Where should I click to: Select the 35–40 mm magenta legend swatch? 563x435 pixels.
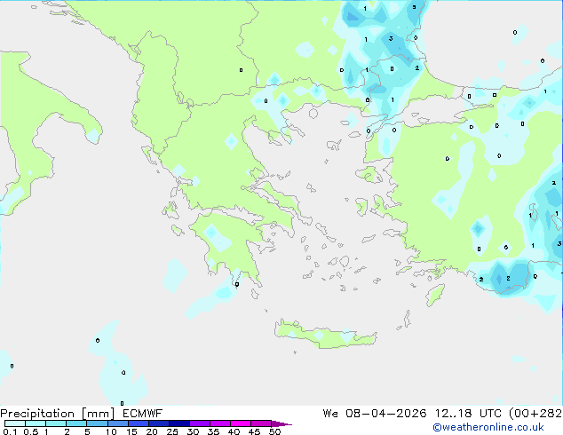[220, 423]
